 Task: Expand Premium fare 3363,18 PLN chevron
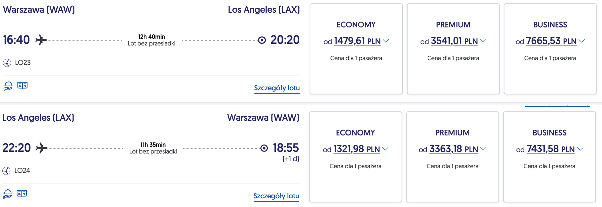point(483,149)
